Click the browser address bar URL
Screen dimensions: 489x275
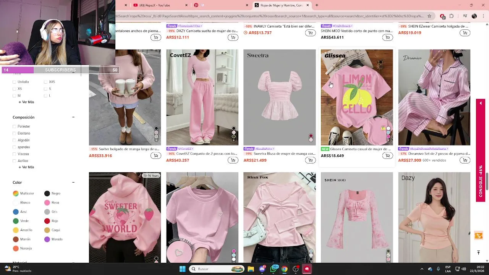pyautogui.click(x=269, y=16)
